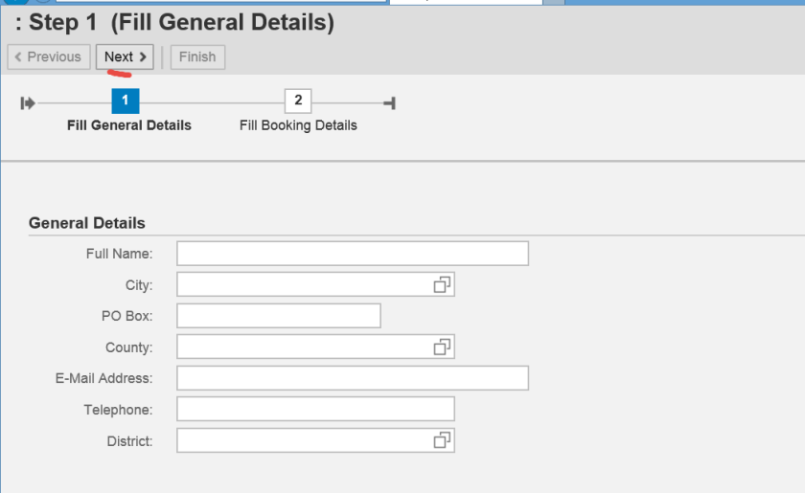
Task: Click inside the County field
Action: click(x=302, y=347)
